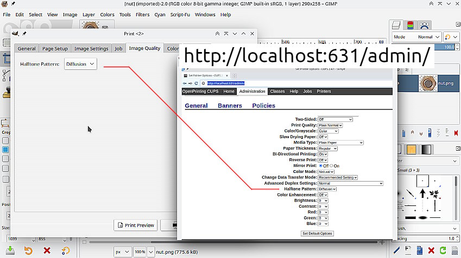The height and width of the screenshot is (258, 461).
Task: Open the layer Mode Normal dropdown
Action: coord(417,37)
